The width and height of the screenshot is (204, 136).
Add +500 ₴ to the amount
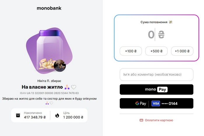156,51
